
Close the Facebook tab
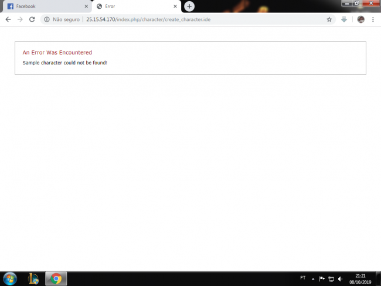click(86, 6)
